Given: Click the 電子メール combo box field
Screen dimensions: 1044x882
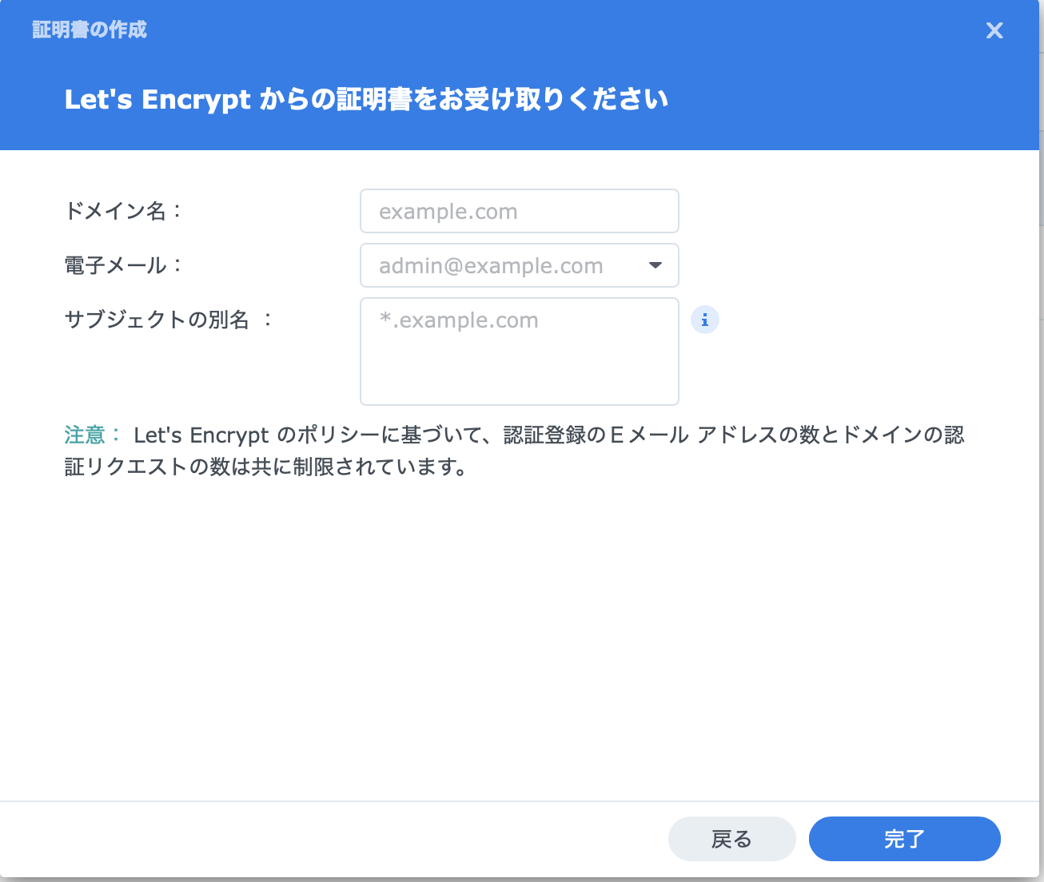Looking at the screenshot, I should 519,265.
